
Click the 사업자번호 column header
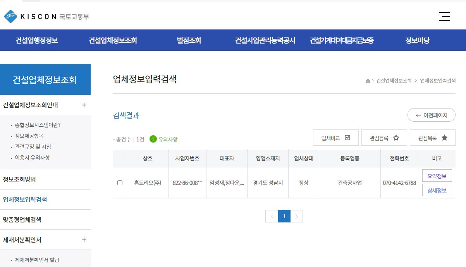click(x=187, y=158)
